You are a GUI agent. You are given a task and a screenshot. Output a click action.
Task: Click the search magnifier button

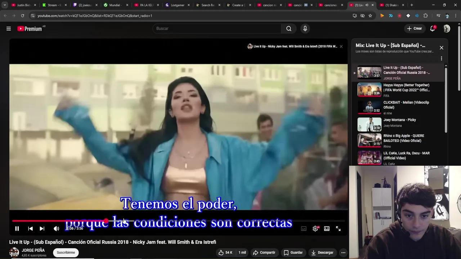289,28
